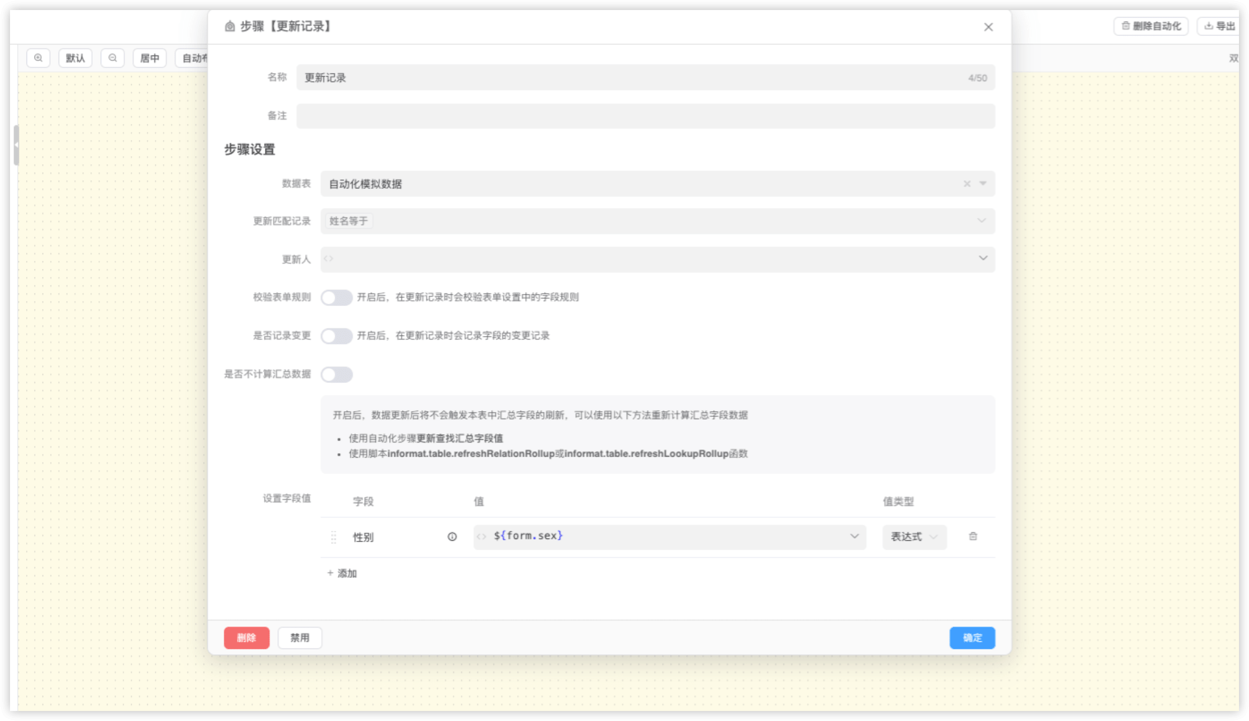Click into the 备注 input field
Image resolution: width=1249 pixels, height=721 pixels.
coord(645,116)
